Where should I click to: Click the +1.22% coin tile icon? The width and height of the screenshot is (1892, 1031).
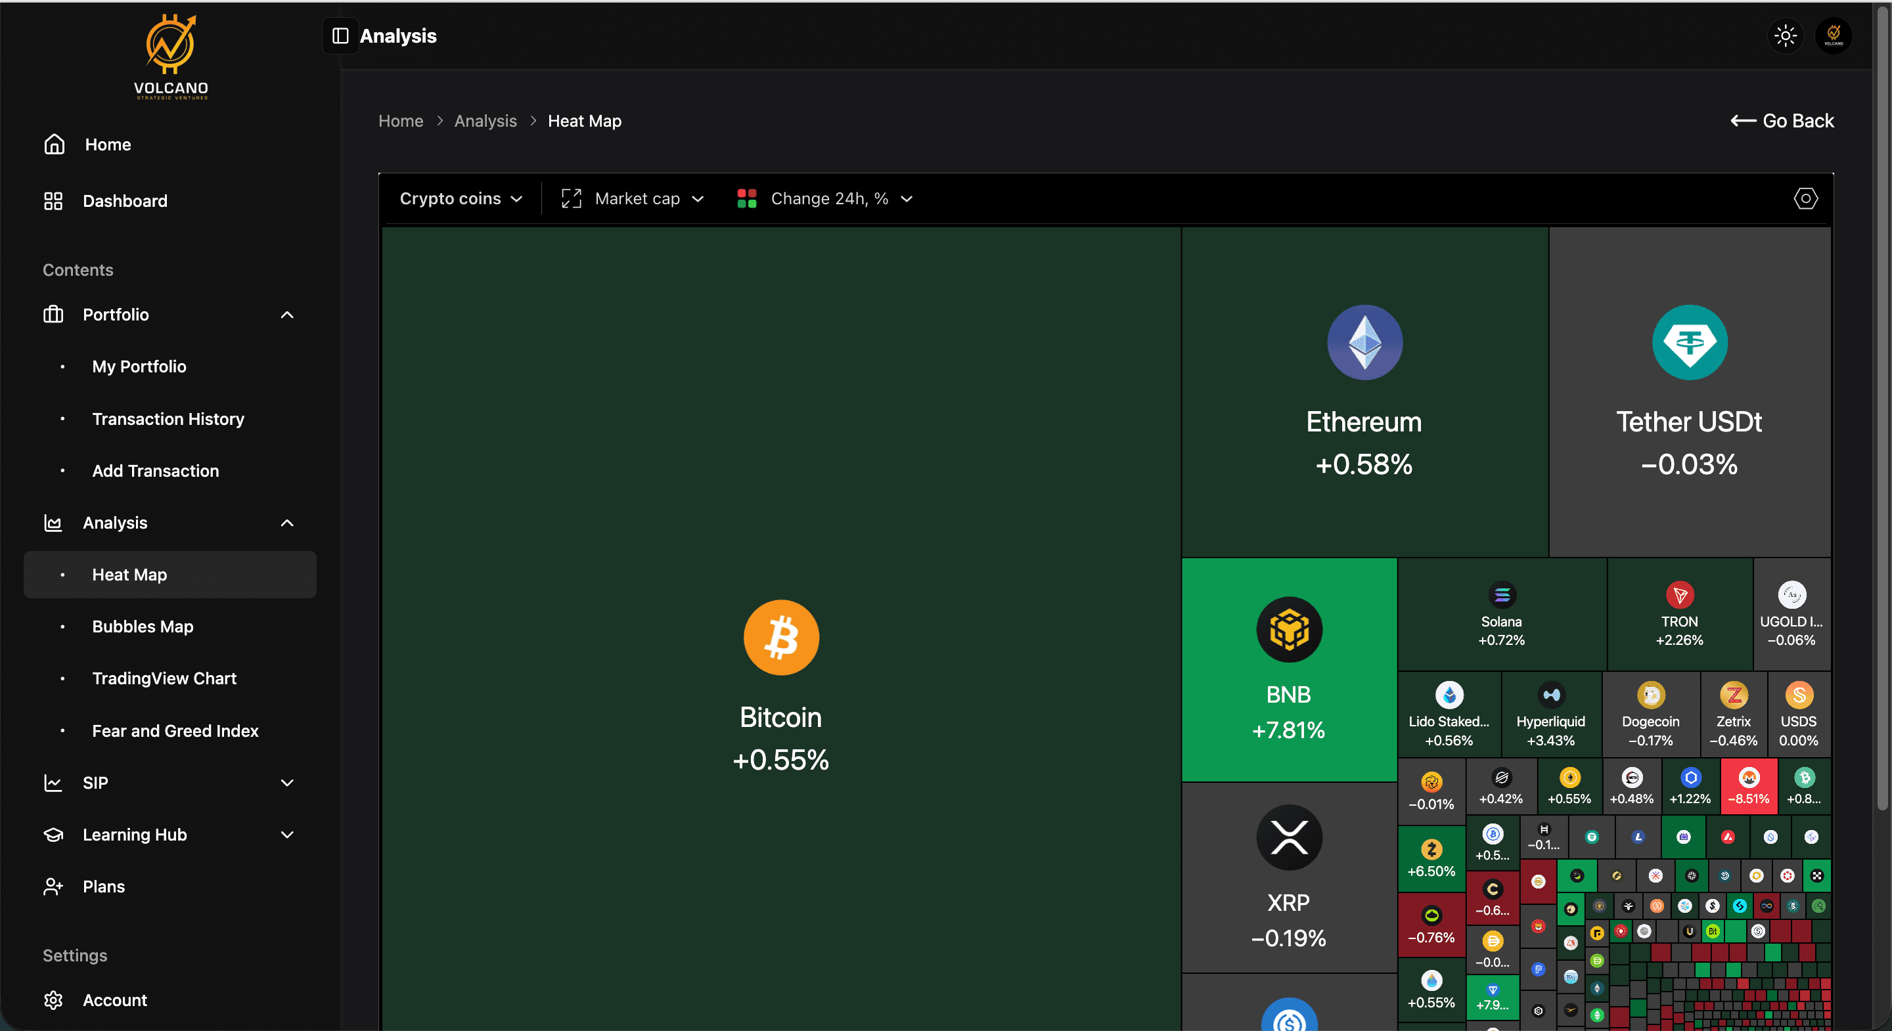pos(1690,777)
